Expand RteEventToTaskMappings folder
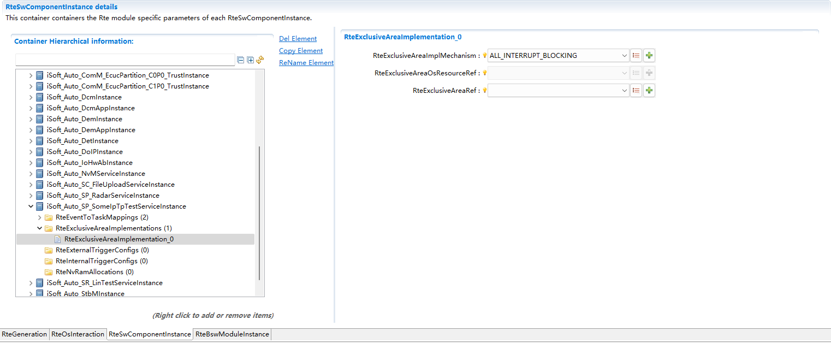This screenshot has height=343, width=831. (x=39, y=217)
